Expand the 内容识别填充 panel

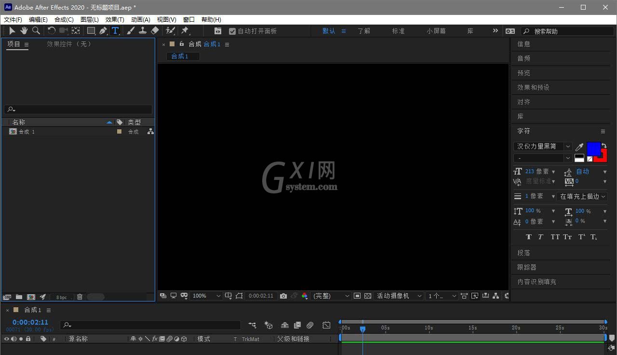click(x=537, y=282)
